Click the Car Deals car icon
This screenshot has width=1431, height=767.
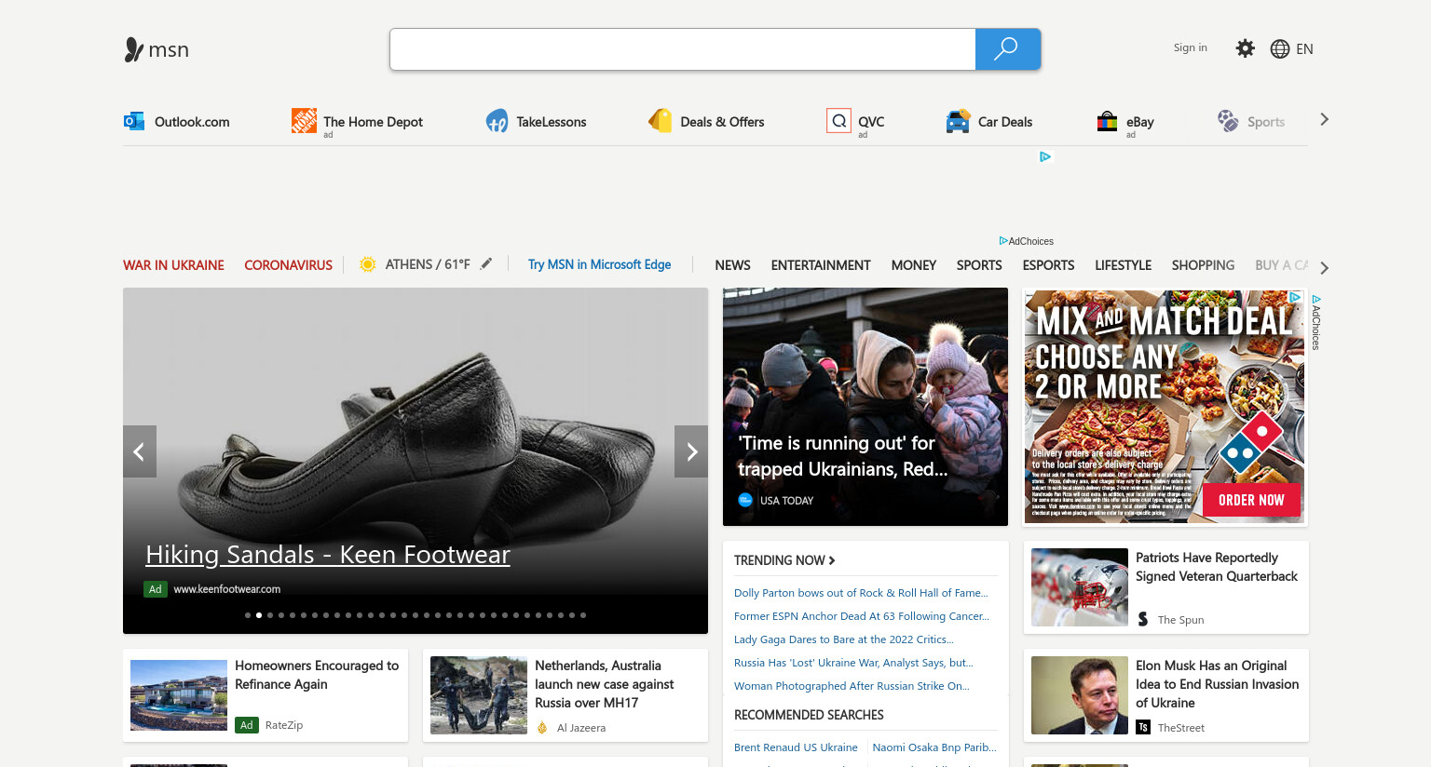(x=958, y=121)
